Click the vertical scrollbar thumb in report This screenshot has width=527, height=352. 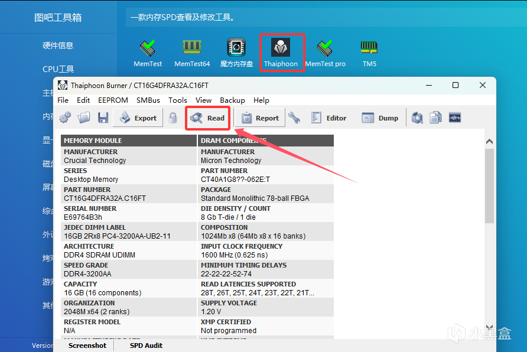point(489,185)
